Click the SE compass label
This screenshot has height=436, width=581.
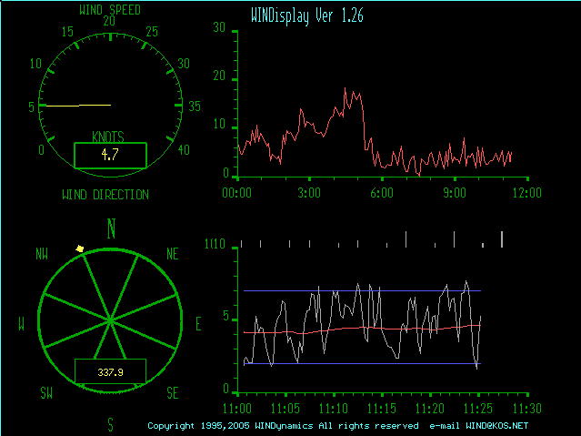(173, 392)
